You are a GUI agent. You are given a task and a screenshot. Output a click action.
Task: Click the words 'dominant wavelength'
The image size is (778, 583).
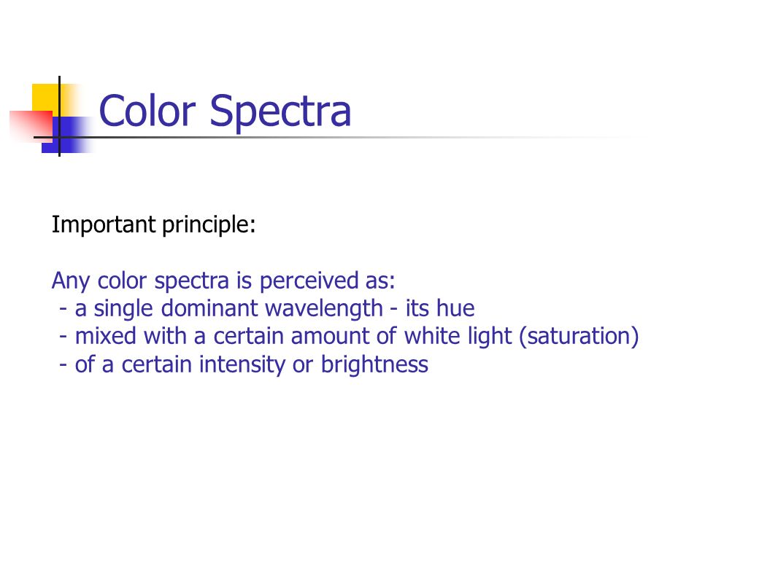(x=272, y=308)
